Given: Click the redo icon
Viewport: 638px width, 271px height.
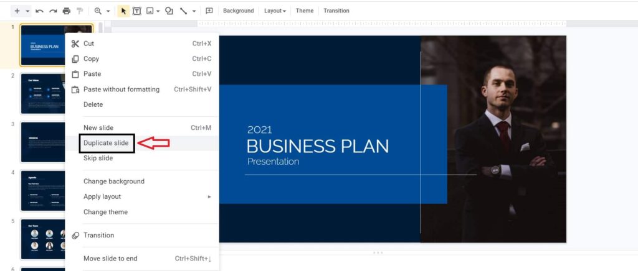Looking at the screenshot, I should (53, 11).
